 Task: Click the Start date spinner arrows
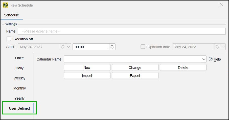point(63,47)
